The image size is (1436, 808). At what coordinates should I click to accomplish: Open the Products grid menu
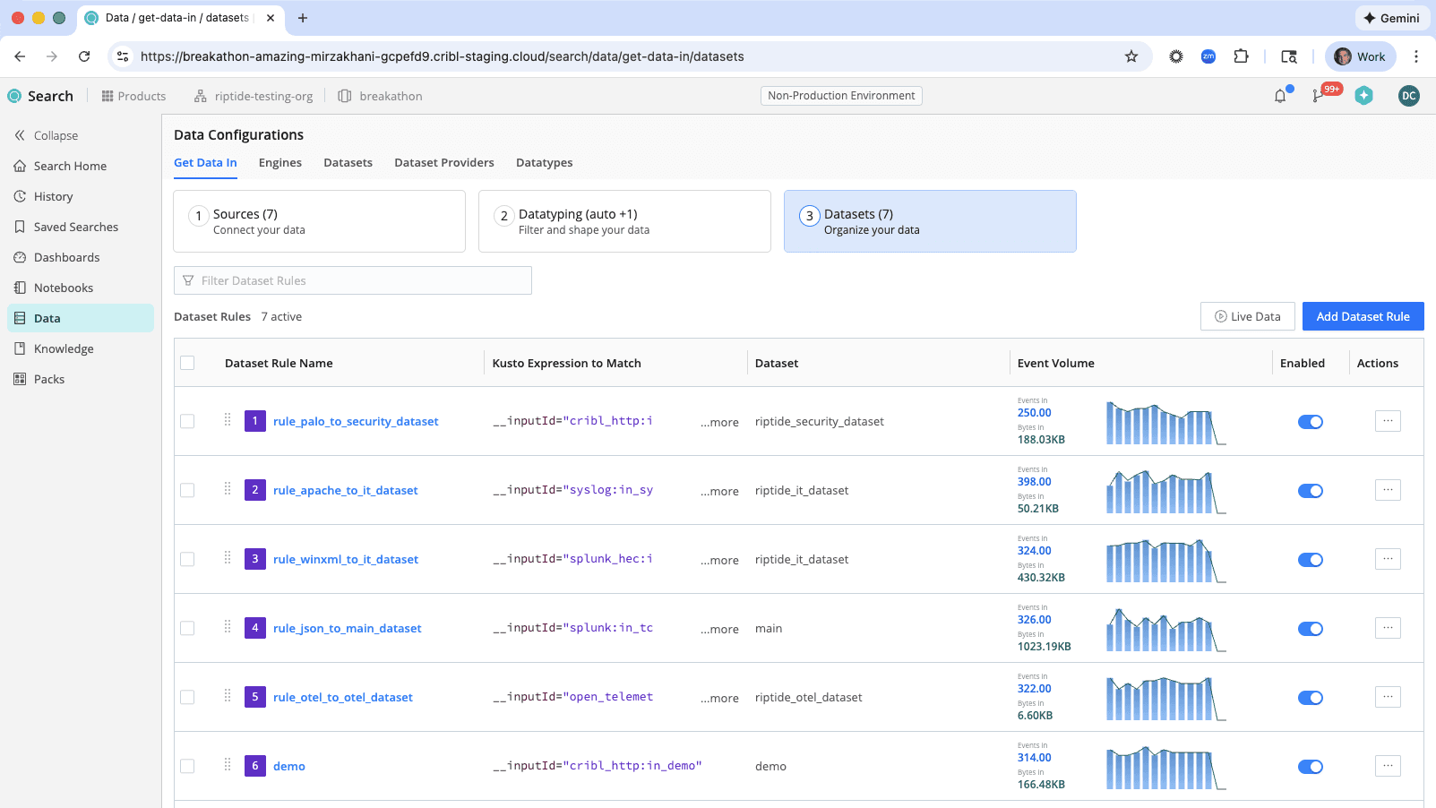click(x=133, y=96)
